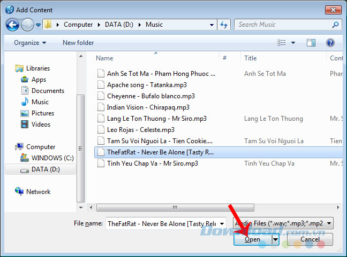This screenshot has width=347, height=257.
Task: Click the Change your view icon
Action: pos(281,42)
